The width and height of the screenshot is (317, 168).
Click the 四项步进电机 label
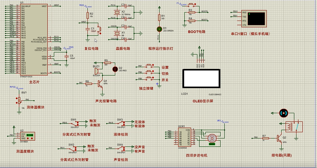click(196, 155)
